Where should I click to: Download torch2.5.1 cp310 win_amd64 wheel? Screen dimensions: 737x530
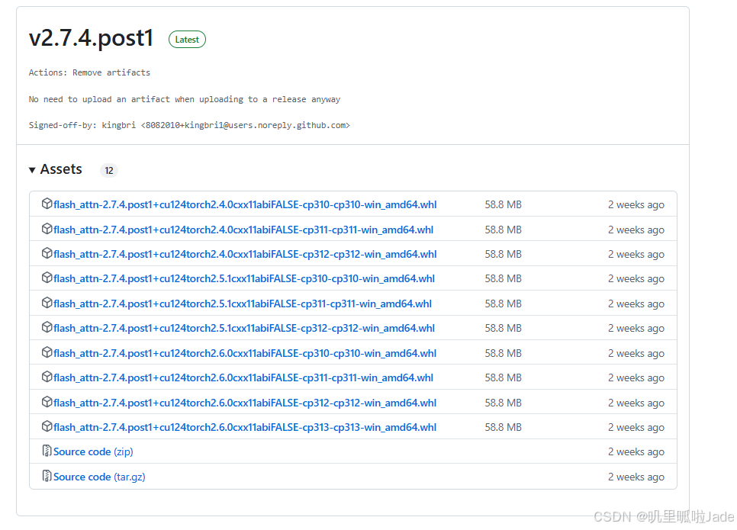click(x=244, y=278)
